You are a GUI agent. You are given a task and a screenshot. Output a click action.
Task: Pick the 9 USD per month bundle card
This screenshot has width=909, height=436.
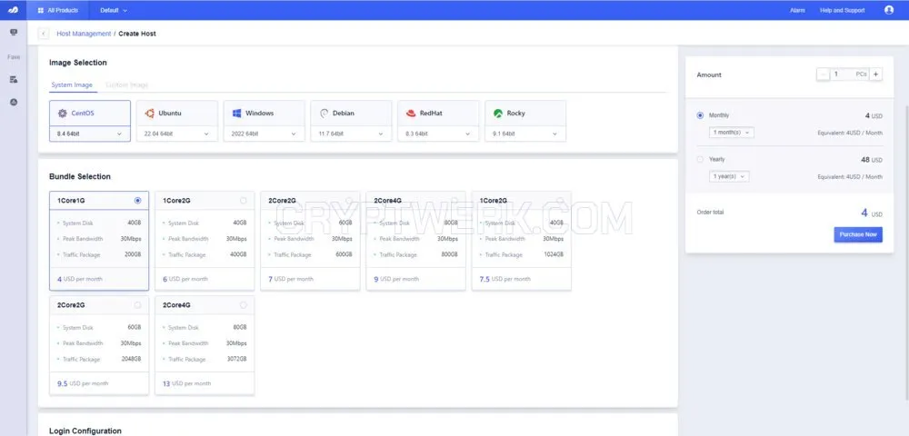[x=415, y=241]
